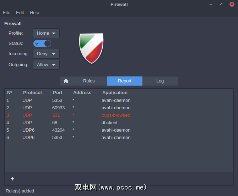This screenshot has width=238, height=196.
Task: Click port 43204 in the report list
Action: (59, 130)
